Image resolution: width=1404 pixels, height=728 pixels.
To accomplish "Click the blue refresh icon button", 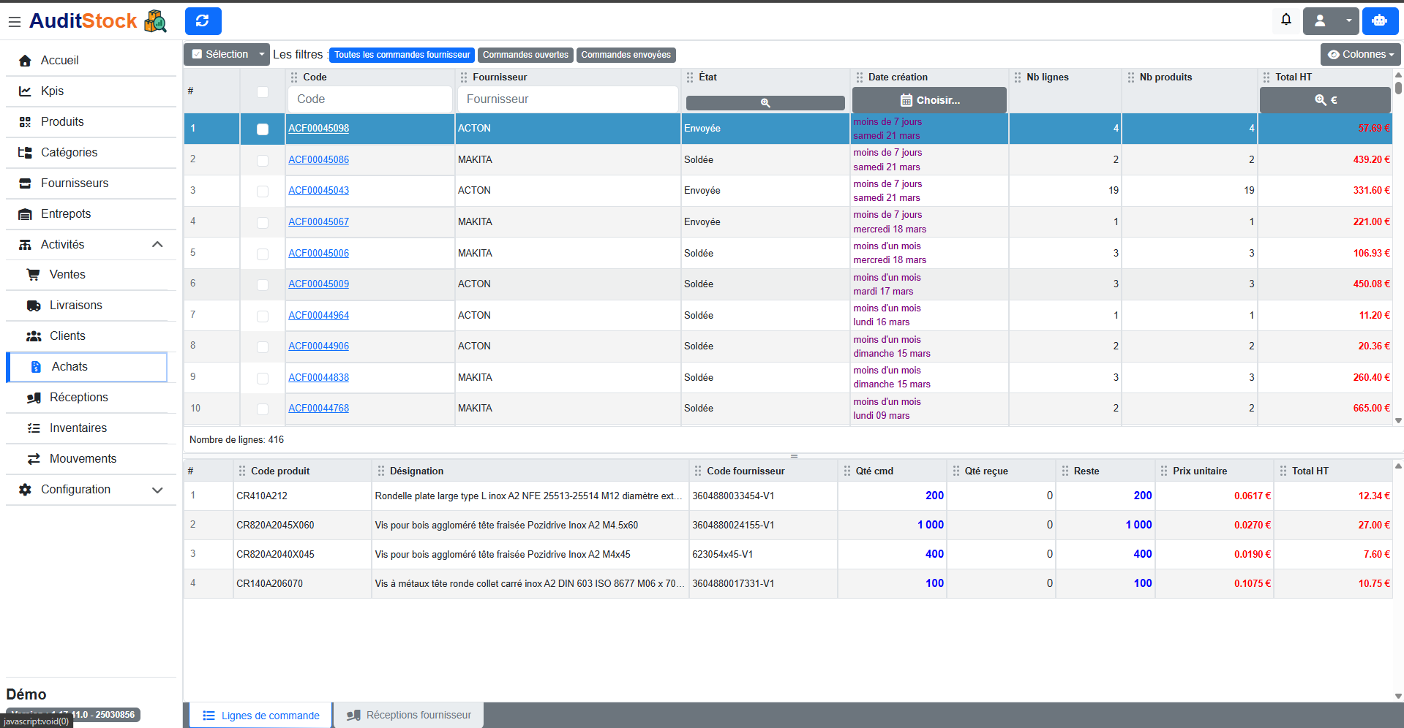I will 203,21.
